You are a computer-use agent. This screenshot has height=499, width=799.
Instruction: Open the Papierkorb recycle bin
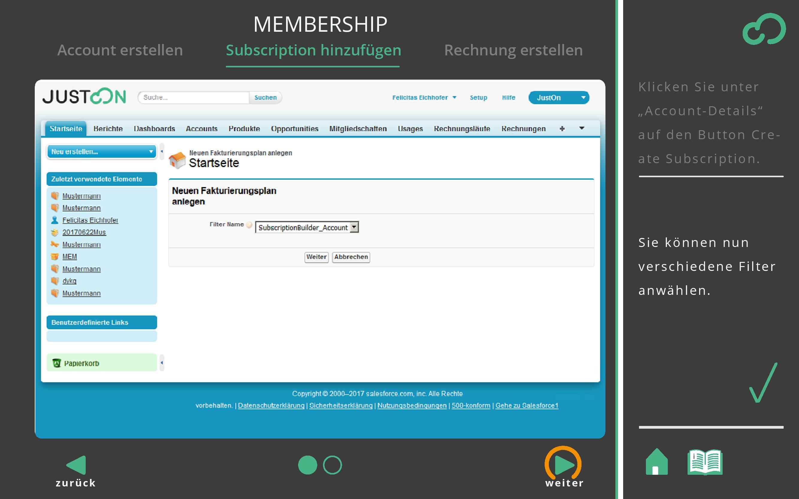coord(81,363)
